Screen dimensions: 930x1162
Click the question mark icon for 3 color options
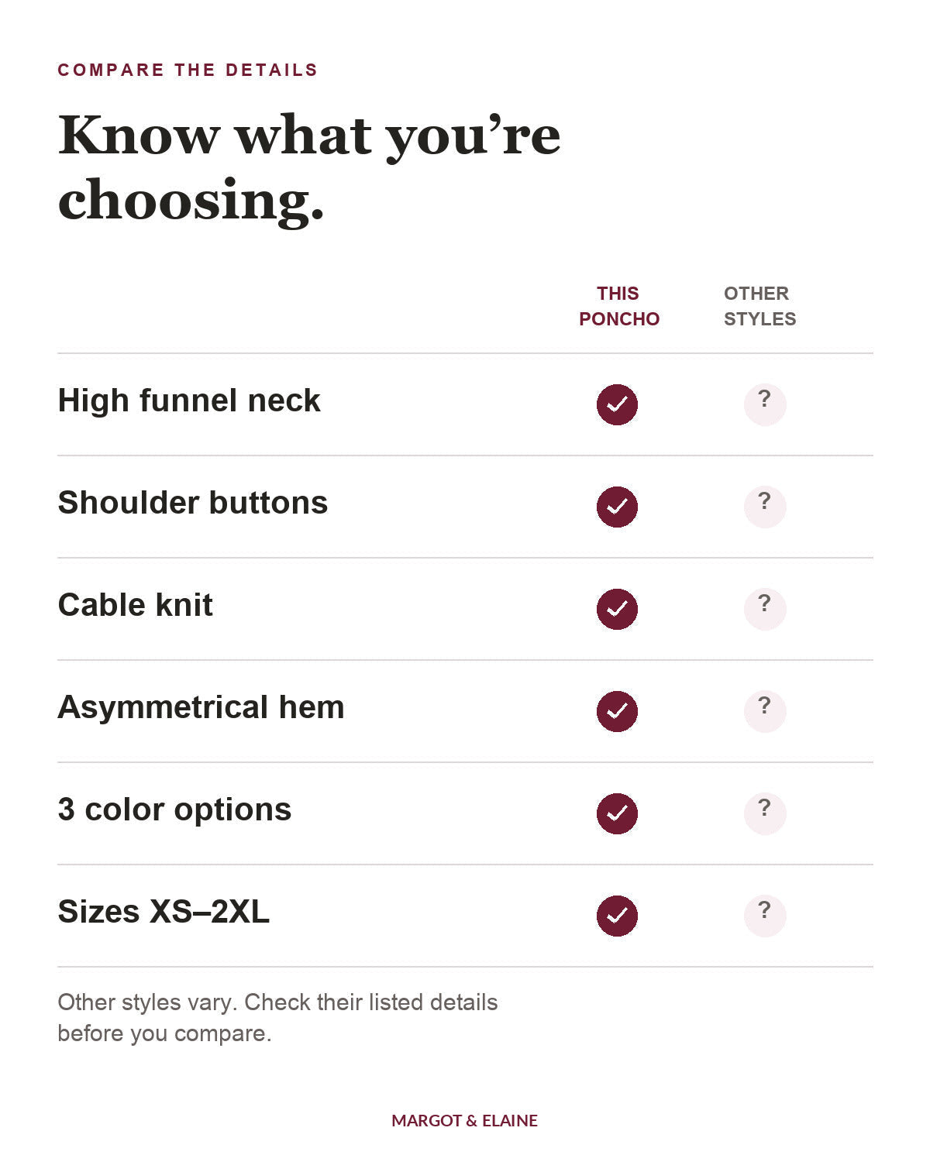(x=765, y=813)
